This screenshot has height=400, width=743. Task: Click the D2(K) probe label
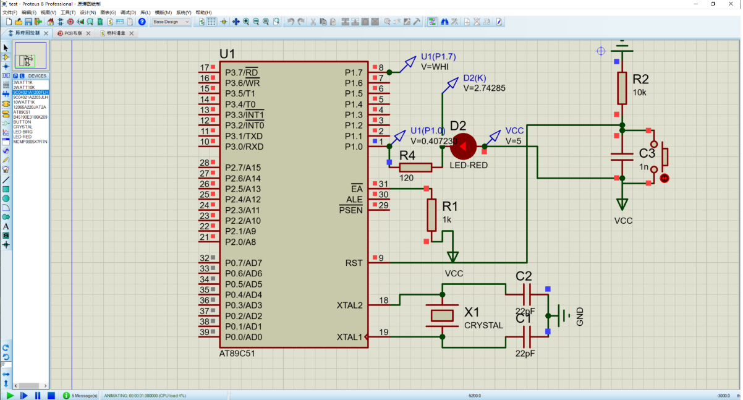point(475,79)
